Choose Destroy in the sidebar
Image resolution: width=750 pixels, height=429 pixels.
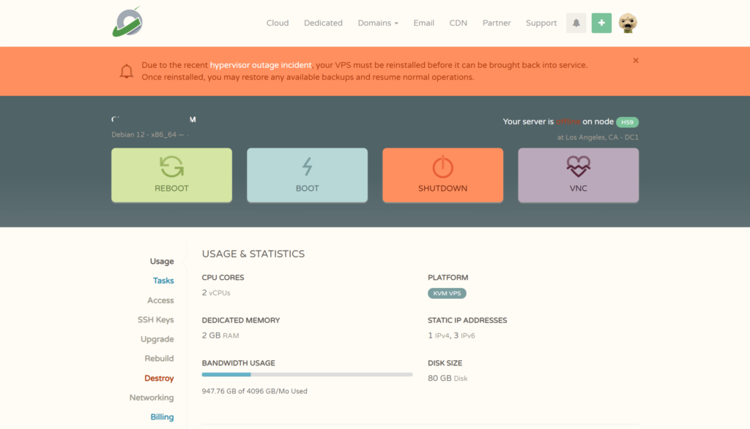[x=159, y=379]
